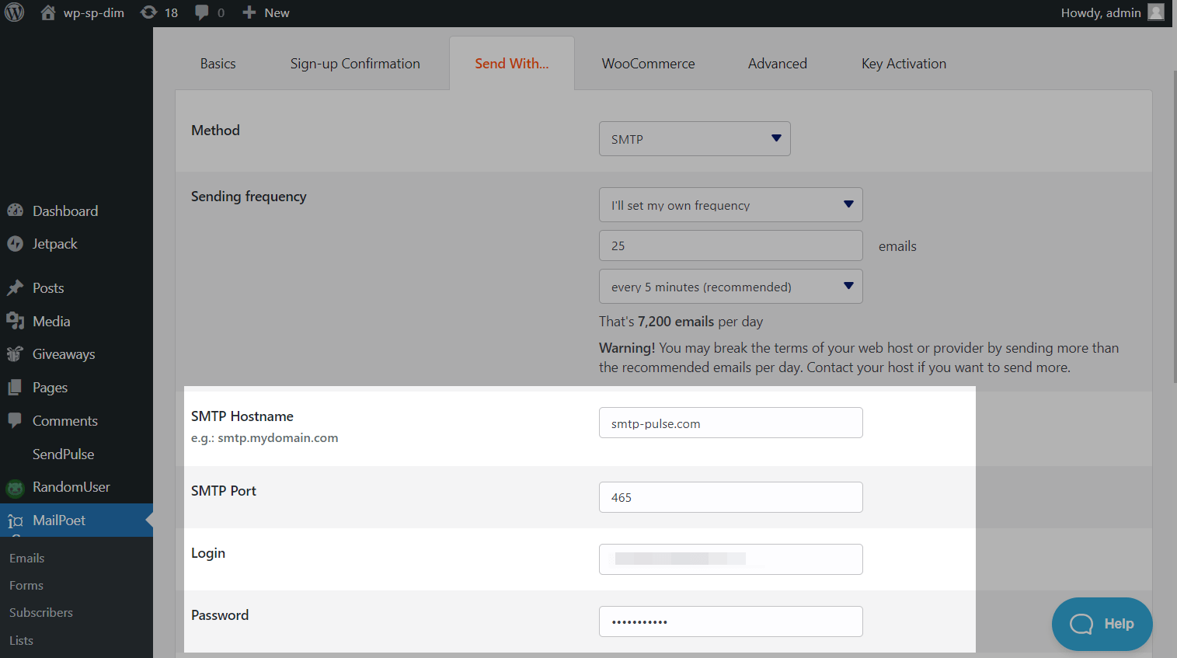Screen dimensions: 1177x658
Task: Open the RandomUser sidebar item
Action: click(x=71, y=487)
